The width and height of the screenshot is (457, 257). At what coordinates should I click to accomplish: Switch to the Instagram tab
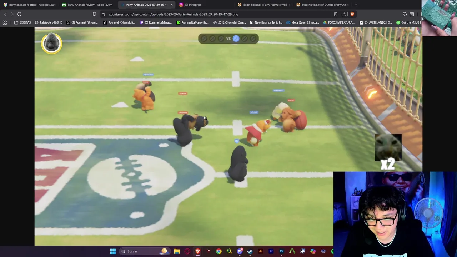pos(205,5)
